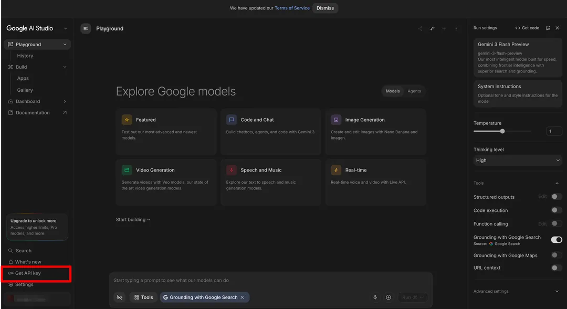The height and width of the screenshot is (309, 567).
Task: Open History in the sidebar
Action: click(25, 56)
